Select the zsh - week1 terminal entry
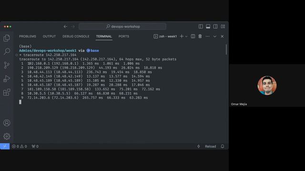 pyautogui.click(x=165, y=36)
